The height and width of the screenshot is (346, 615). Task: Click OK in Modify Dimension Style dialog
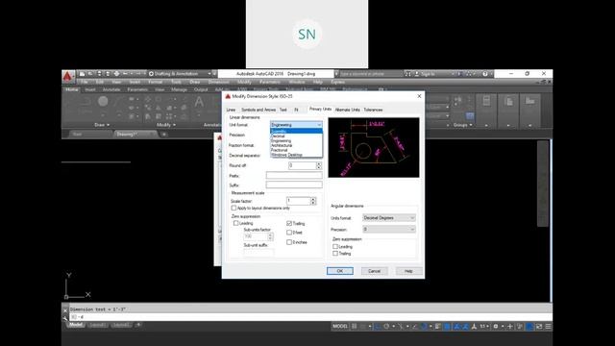pyautogui.click(x=340, y=271)
